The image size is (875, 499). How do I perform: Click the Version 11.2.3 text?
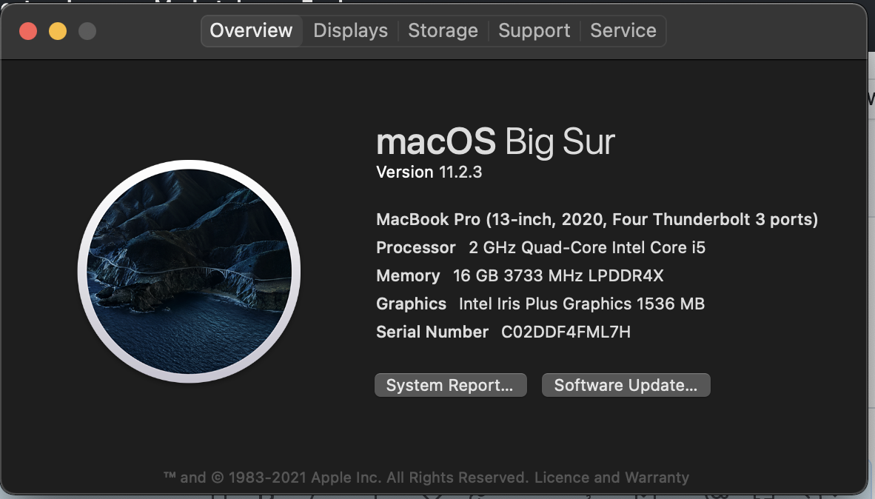(429, 172)
